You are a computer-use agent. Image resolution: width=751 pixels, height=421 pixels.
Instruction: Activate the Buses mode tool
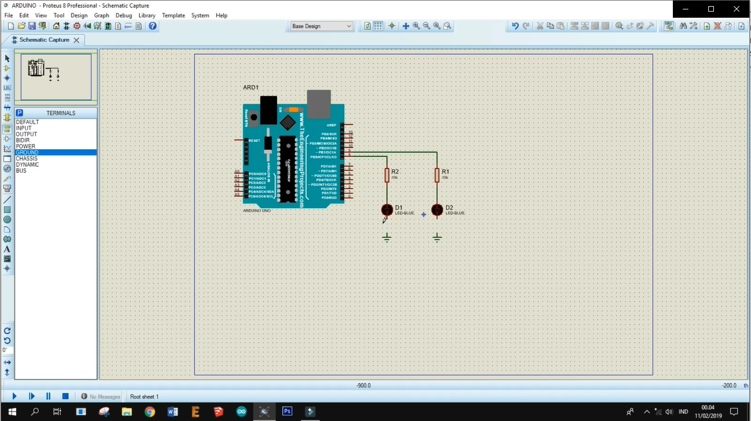pyautogui.click(x=7, y=107)
